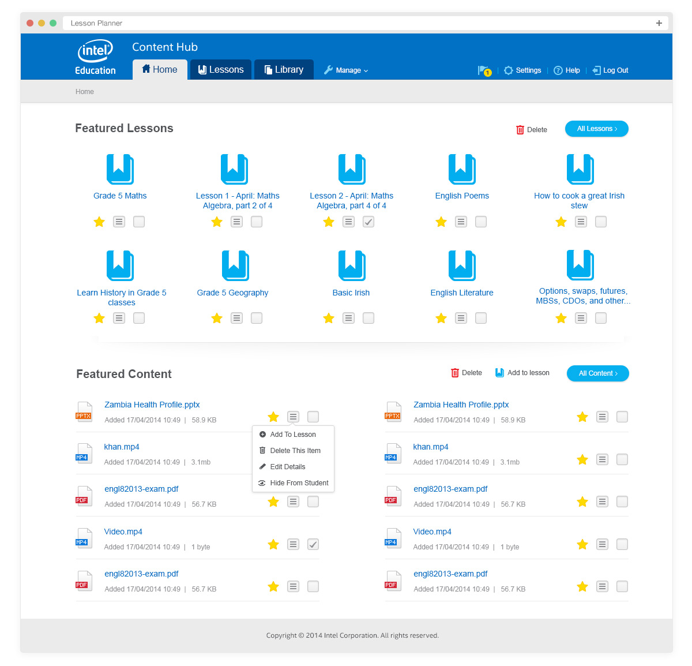Viewport: 692px width, 666px height.
Task: Star the Grade 5 Maths lesson
Action: pyautogui.click(x=99, y=222)
